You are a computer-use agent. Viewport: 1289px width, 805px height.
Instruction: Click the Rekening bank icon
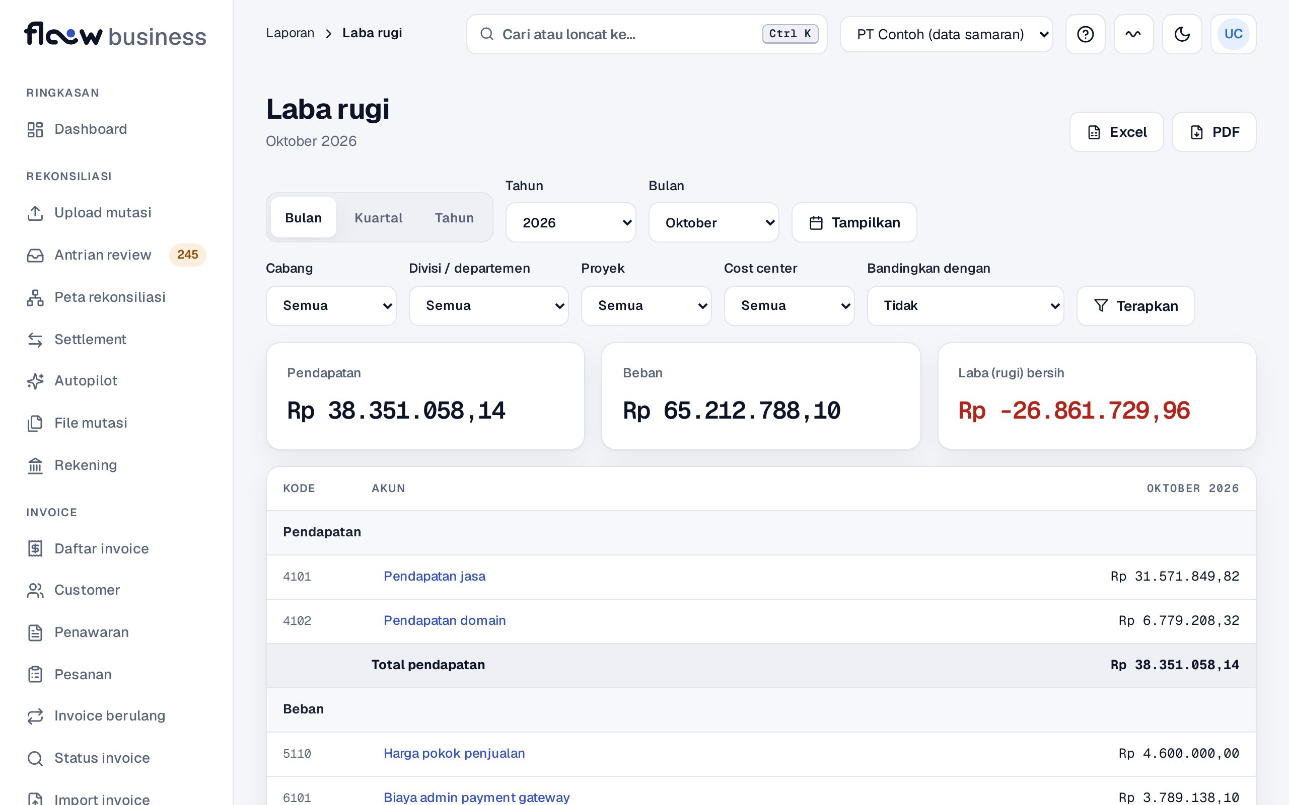click(35, 465)
